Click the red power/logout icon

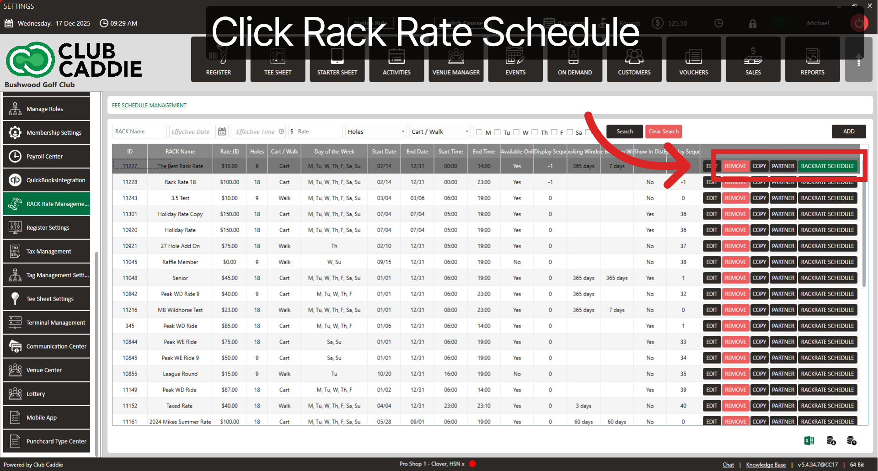(x=859, y=23)
